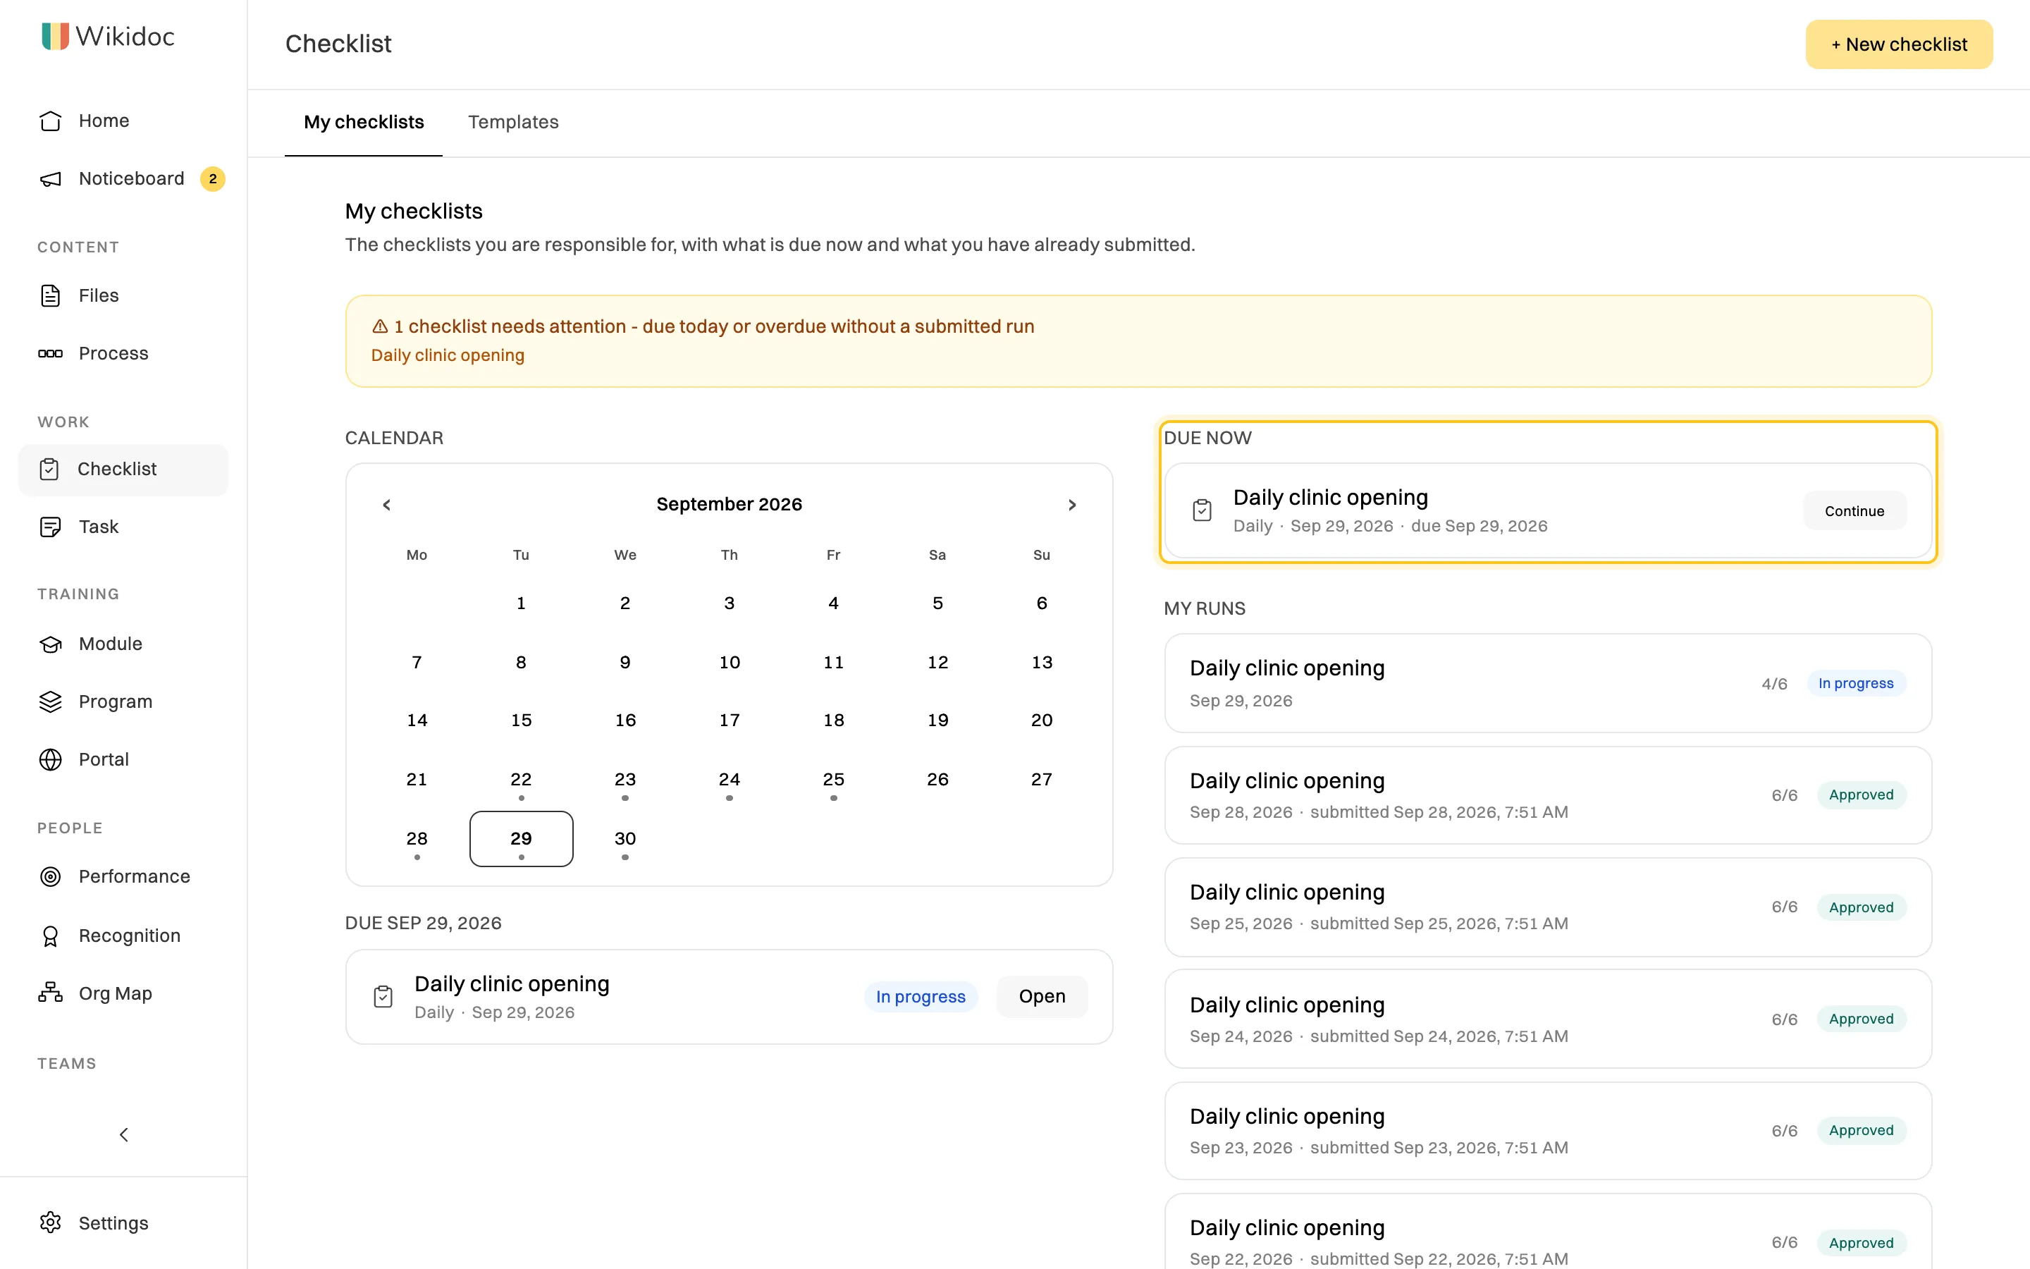Click the Process flow icon
The height and width of the screenshot is (1269, 2030).
(50, 353)
